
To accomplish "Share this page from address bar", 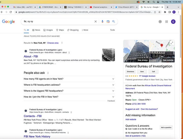I will (155, 12).
